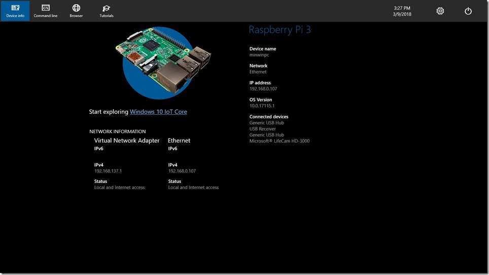Image resolution: width=489 pixels, height=275 pixels.
Task: Select OS version value 10.0.17115.1
Action: [262, 106]
